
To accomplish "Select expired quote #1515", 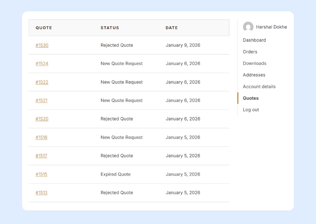I will tap(42, 174).
